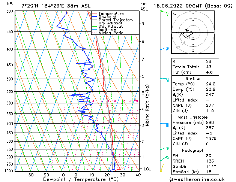The height and width of the screenshot is (182, 236).
Task: Select the Wet Adiabat legend entry
Action: coord(107,26)
